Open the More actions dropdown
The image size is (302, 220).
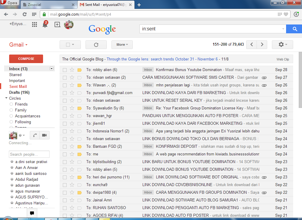pos(122,45)
